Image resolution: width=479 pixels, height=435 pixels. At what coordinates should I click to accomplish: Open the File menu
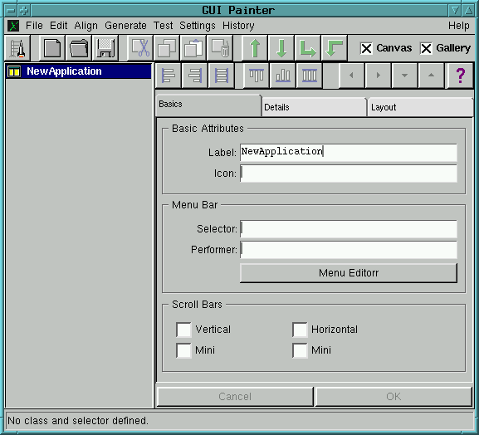click(34, 26)
